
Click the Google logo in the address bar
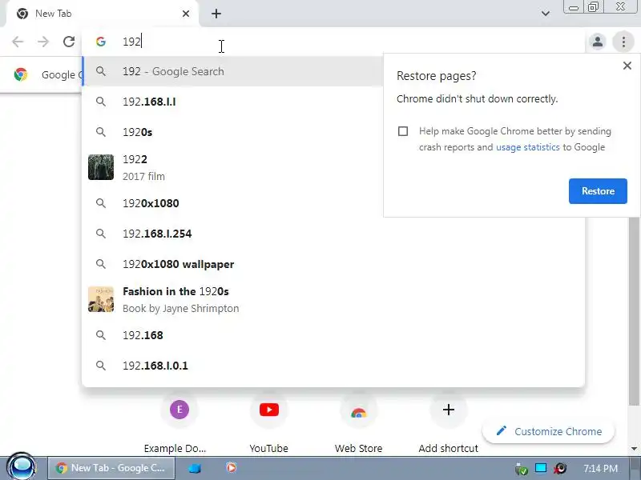tap(101, 42)
